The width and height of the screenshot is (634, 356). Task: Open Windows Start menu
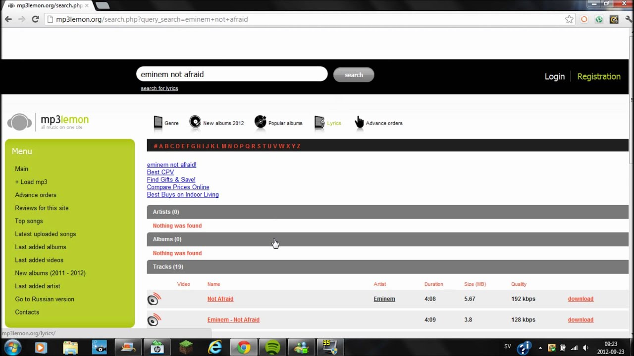(x=12, y=348)
